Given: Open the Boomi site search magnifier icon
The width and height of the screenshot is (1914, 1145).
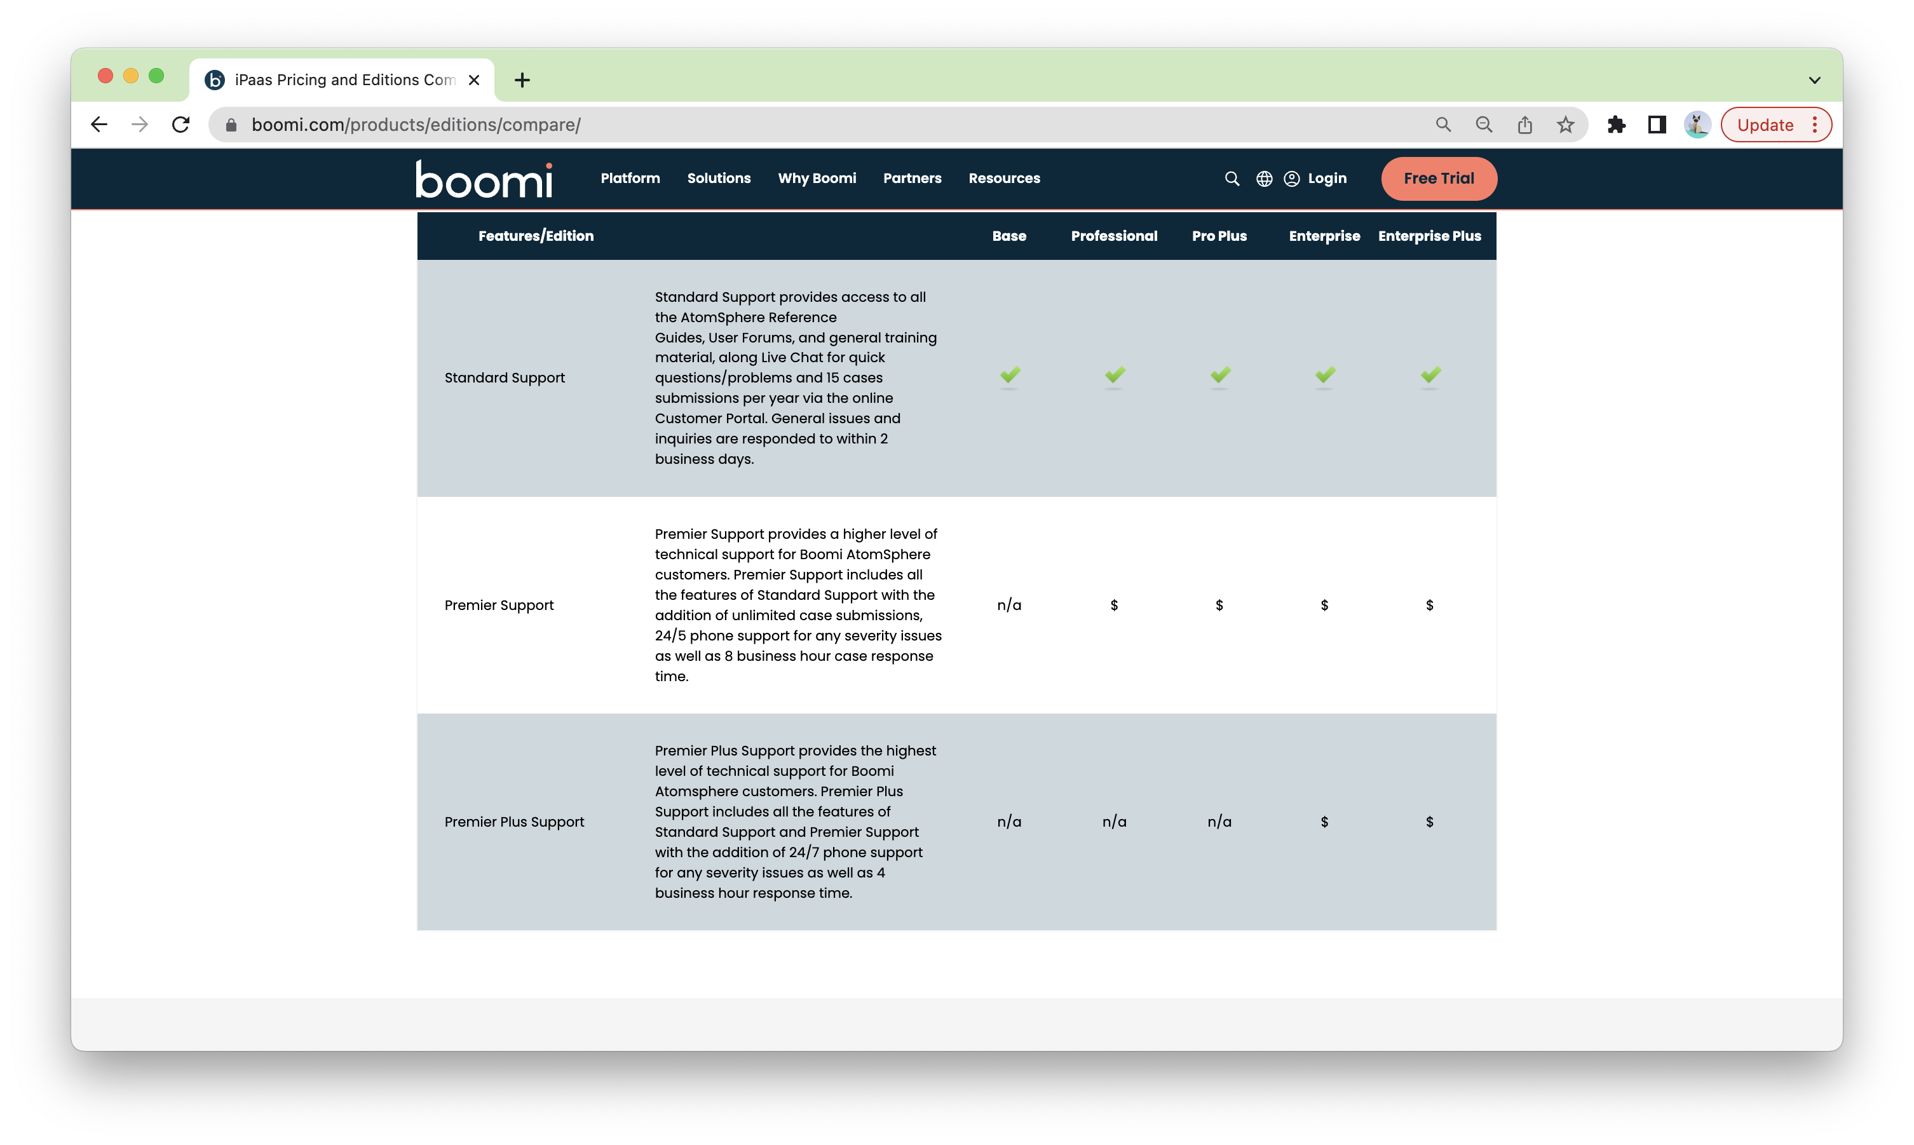Looking at the screenshot, I should coord(1232,178).
